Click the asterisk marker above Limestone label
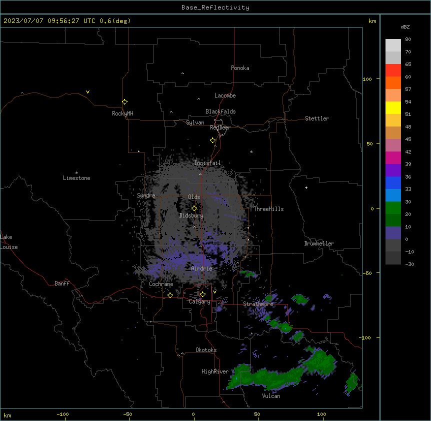Screen dimensions: 431x421 pyautogui.click(x=76, y=173)
